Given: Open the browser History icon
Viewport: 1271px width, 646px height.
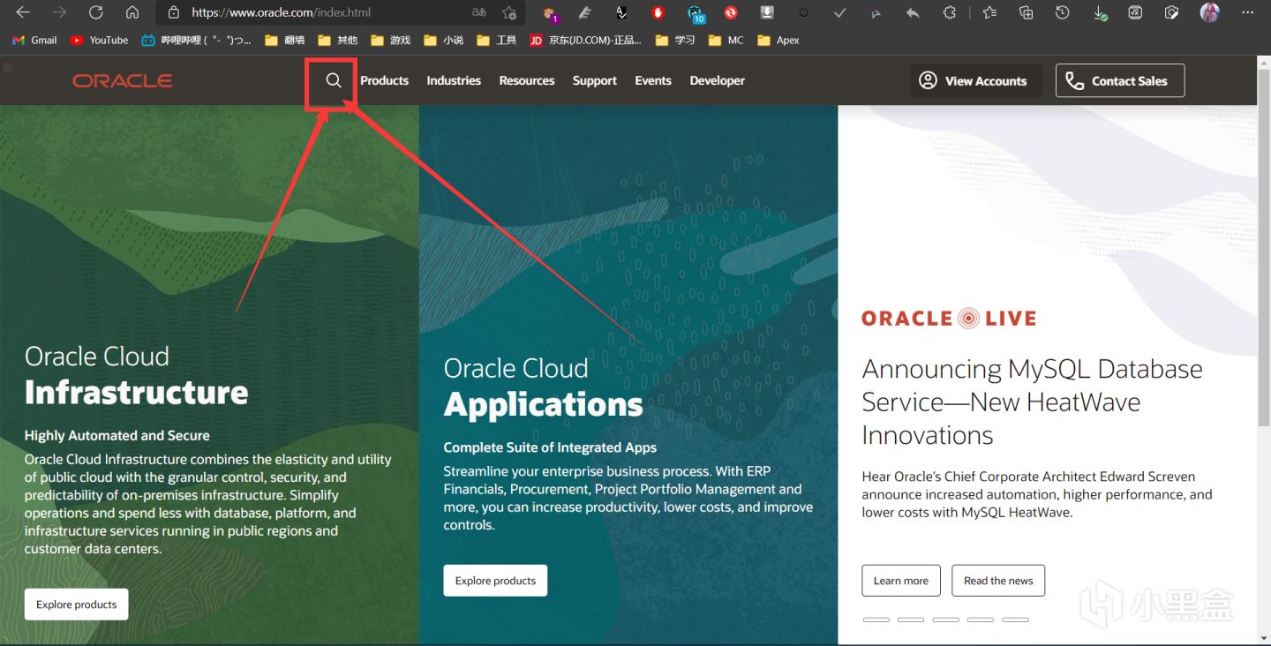Looking at the screenshot, I should [1063, 12].
